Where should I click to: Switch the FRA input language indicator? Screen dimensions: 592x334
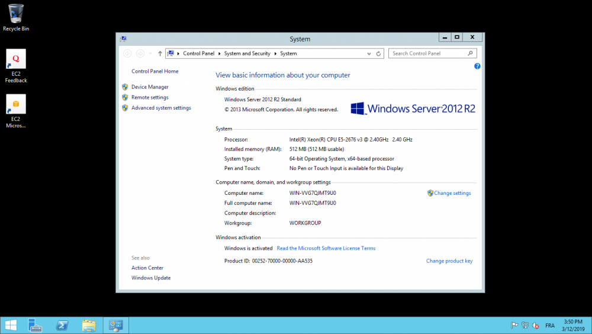pos(550,325)
